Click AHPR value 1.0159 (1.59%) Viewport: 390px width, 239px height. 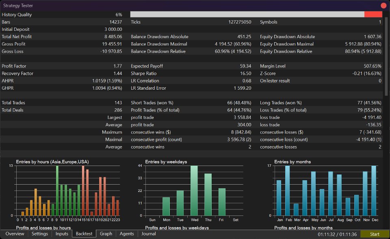pyautogui.click(x=107, y=81)
